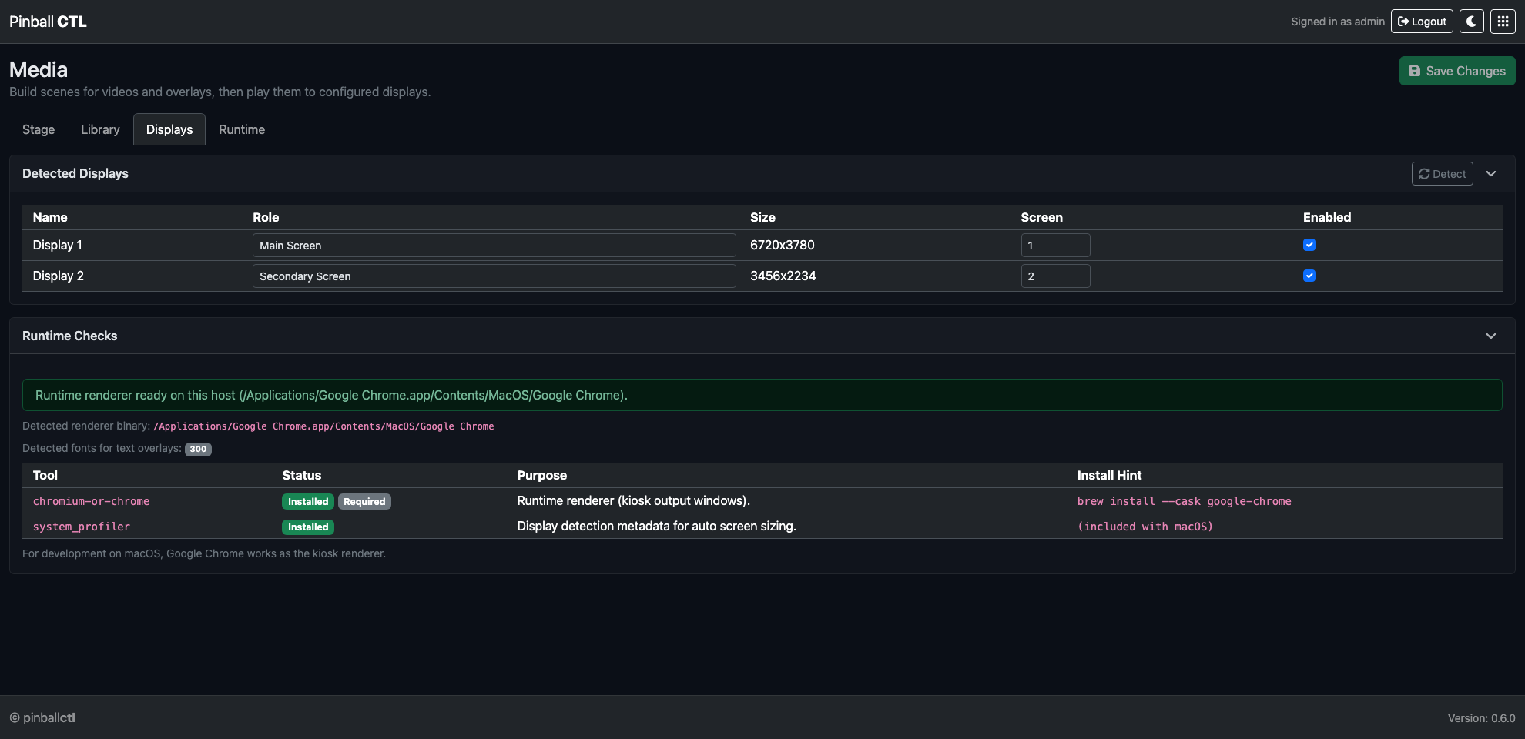Click Save Changes button
Image resolution: width=1525 pixels, height=739 pixels.
pyautogui.click(x=1456, y=71)
